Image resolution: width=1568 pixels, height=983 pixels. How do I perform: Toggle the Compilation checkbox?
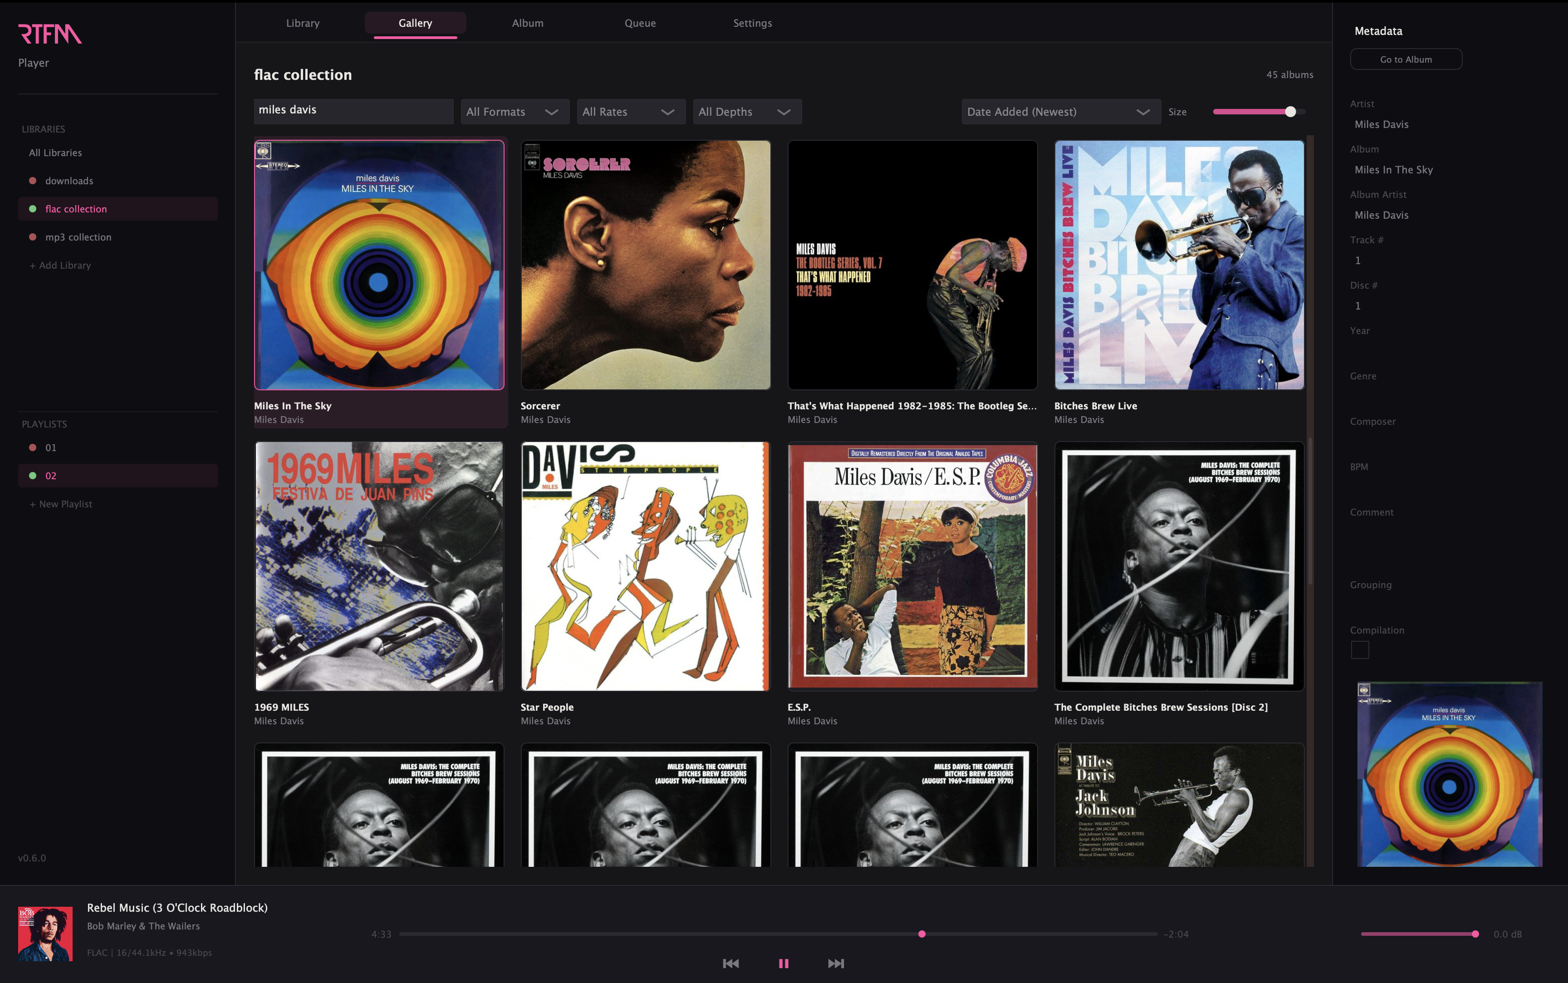[x=1359, y=650]
